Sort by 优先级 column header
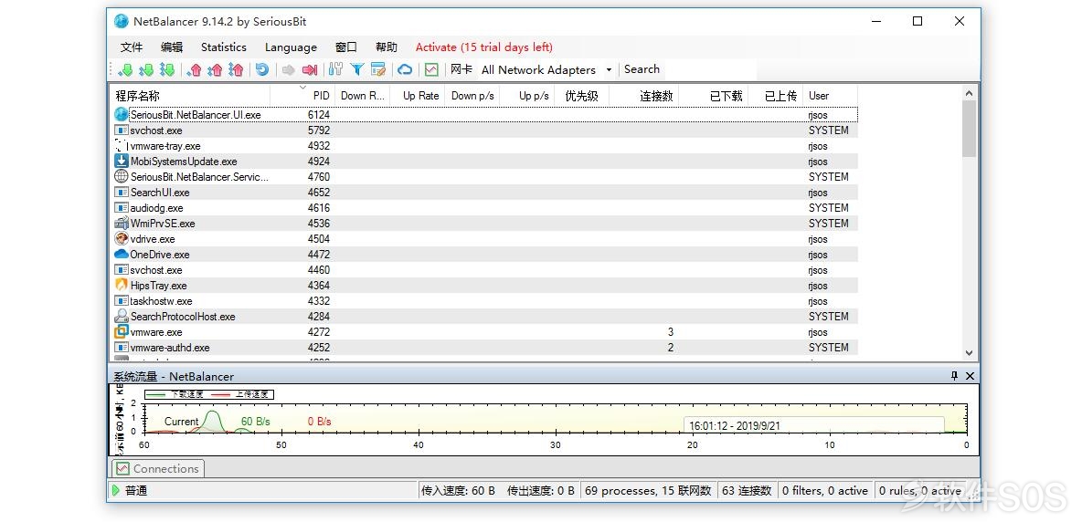The height and width of the screenshot is (522, 1082). pos(582,96)
